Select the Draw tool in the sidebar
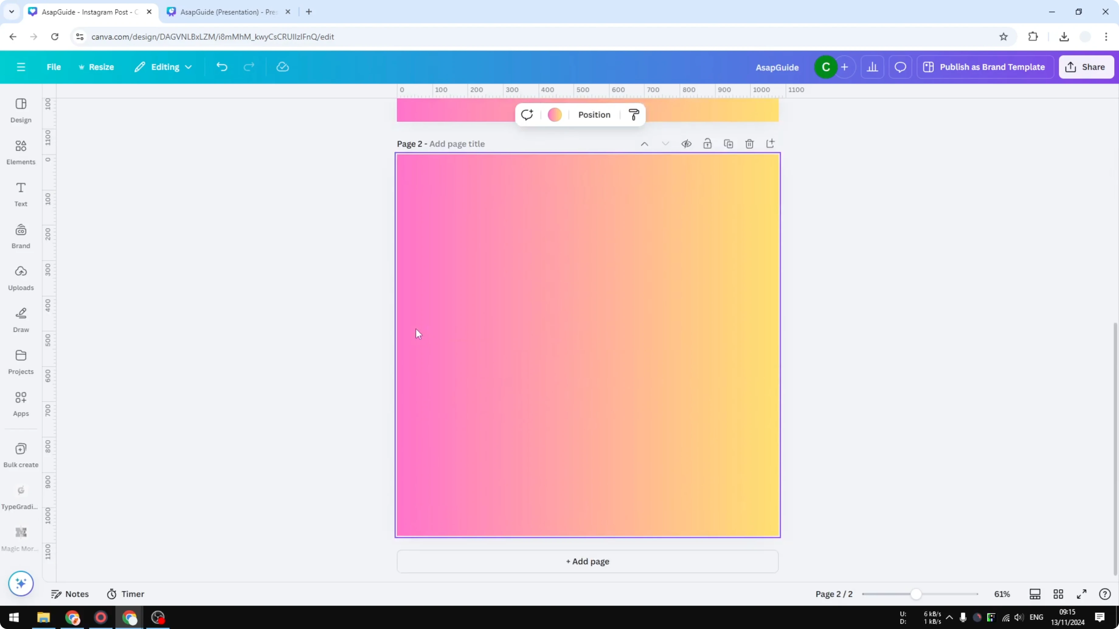Image resolution: width=1119 pixels, height=629 pixels. pyautogui.click(x=20, y=319)
